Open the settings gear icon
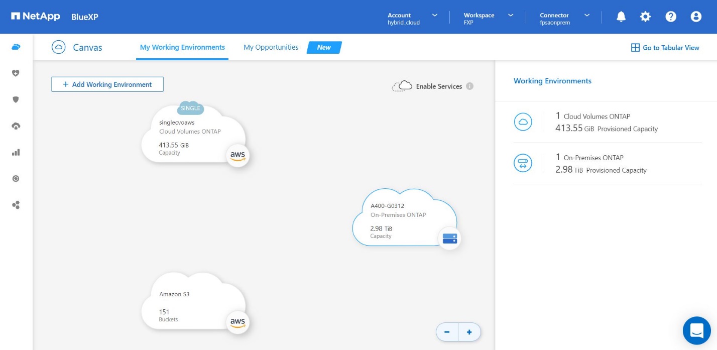This screenshot has width=717, height=350. [645, 17]
